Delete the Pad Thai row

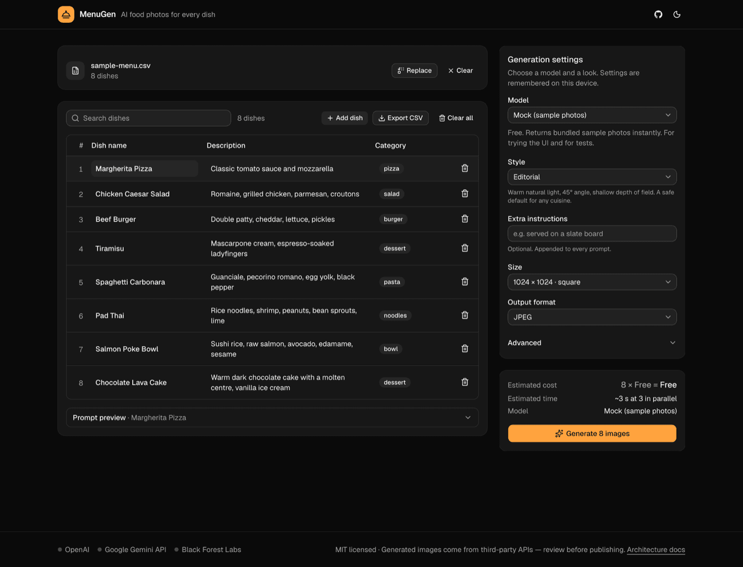(x=464, y=315)
